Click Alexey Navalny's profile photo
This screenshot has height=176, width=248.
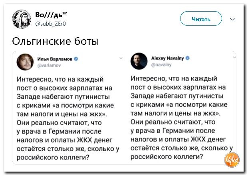pyautogui.click(x=139, y=61)
